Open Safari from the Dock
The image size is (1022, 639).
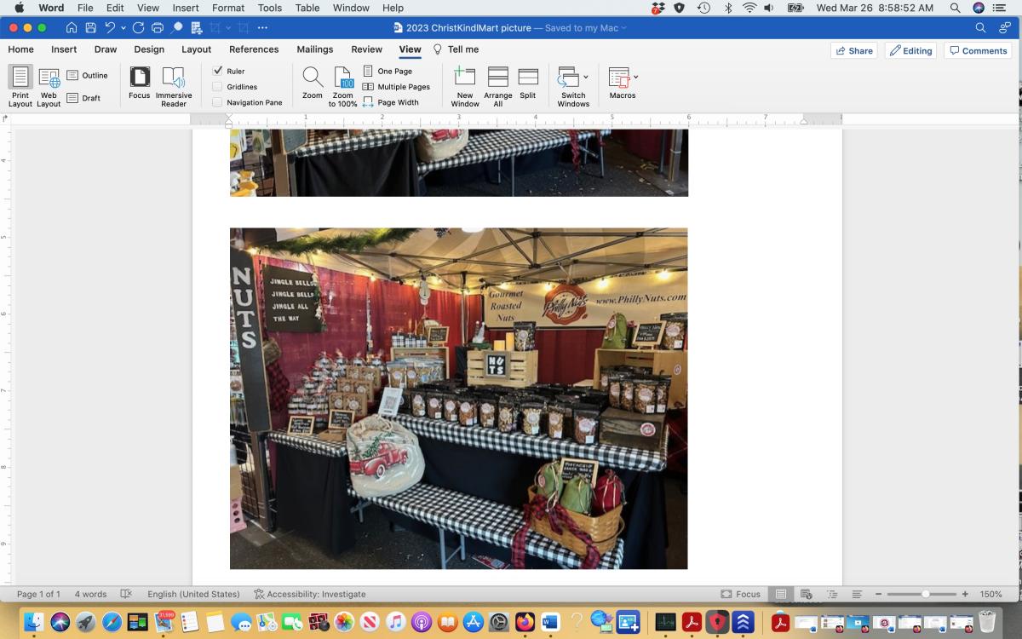point(112,622)
